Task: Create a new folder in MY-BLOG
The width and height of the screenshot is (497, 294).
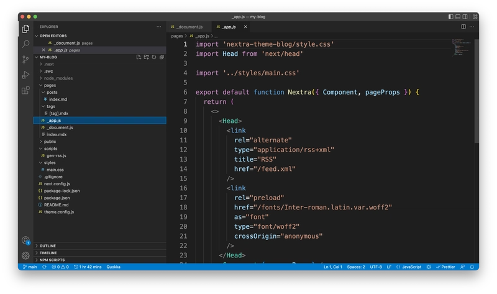Action: [x=146, y=57]
